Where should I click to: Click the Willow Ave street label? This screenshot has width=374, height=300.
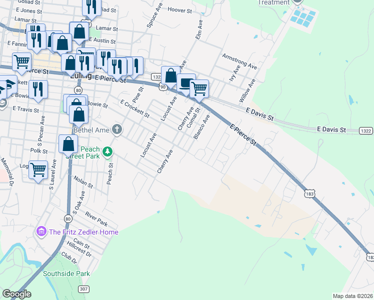[x=247, y=90]
